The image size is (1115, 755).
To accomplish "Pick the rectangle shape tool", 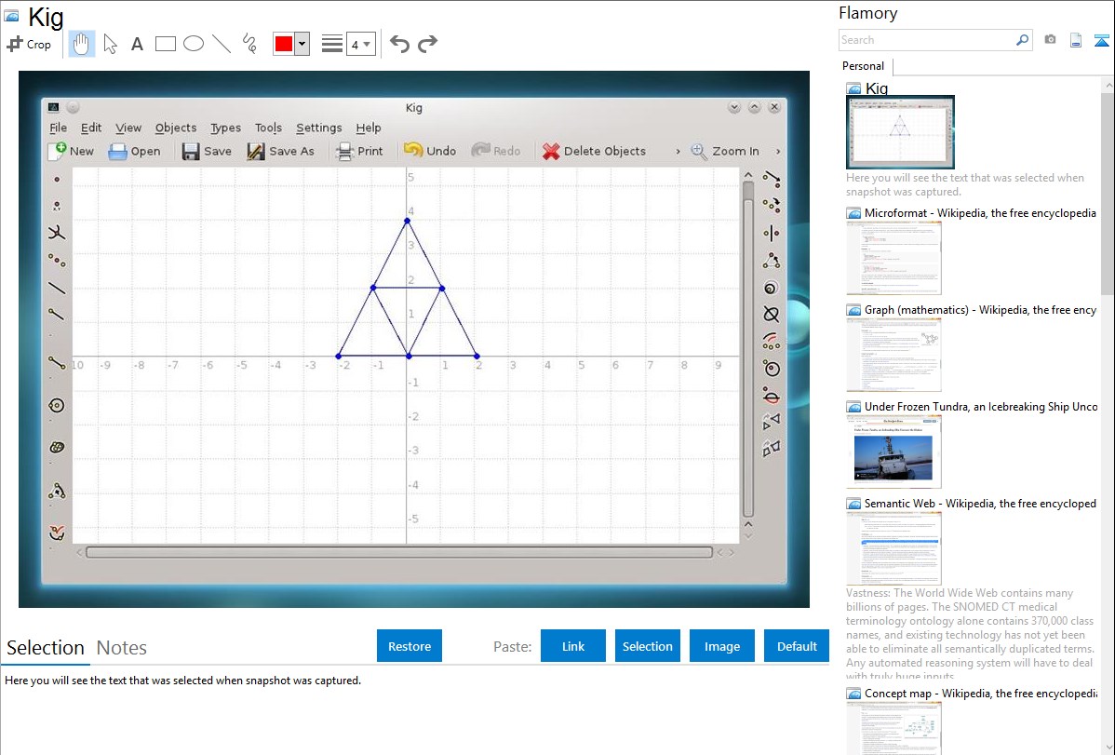I will [x=166, y=44].
